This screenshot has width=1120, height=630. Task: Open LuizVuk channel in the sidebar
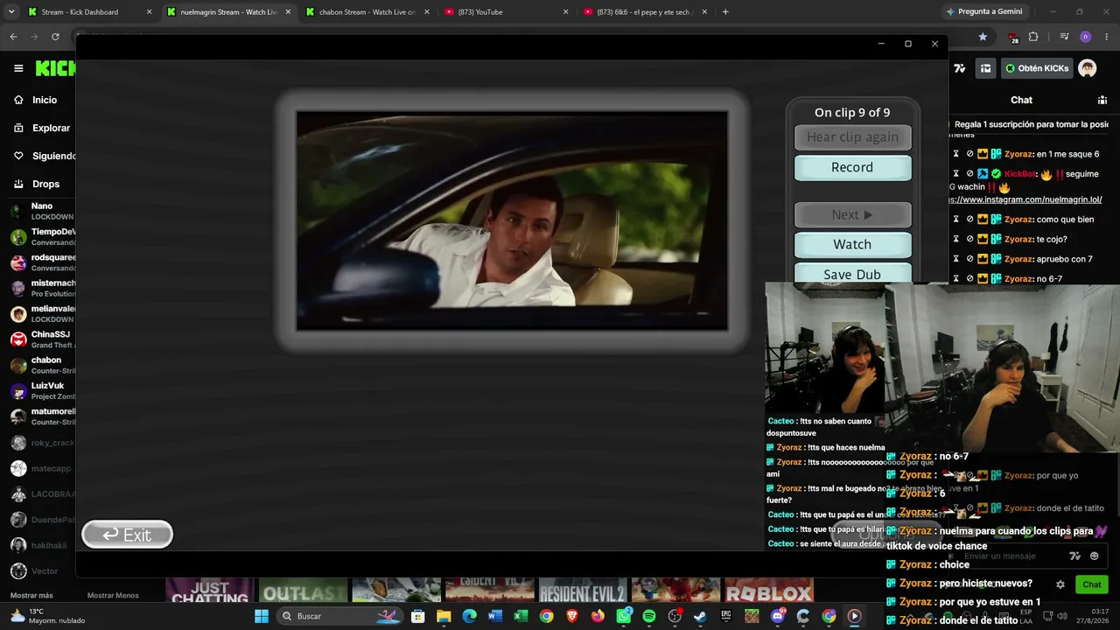pos(42,390)
